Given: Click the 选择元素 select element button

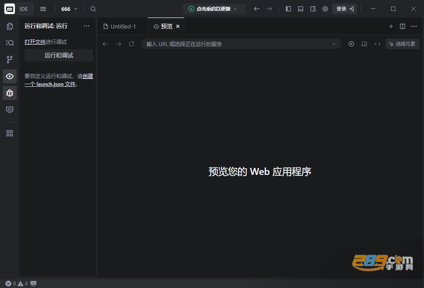Looking at the screenshot, I should 402,44.
